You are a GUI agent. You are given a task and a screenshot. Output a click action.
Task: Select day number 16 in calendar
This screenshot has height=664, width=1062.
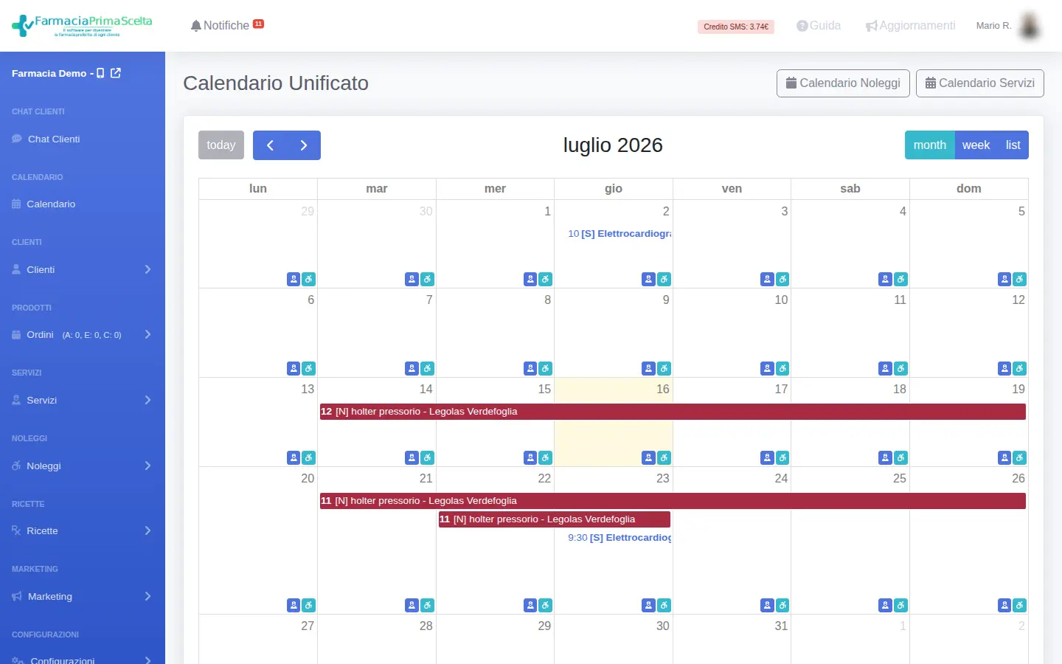pyautogui.click(x=663, y=389)
